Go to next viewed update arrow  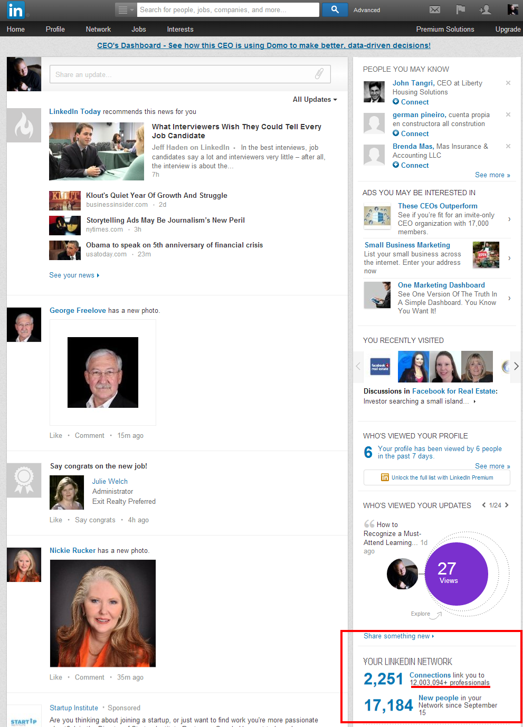click(x=507, y=505)
